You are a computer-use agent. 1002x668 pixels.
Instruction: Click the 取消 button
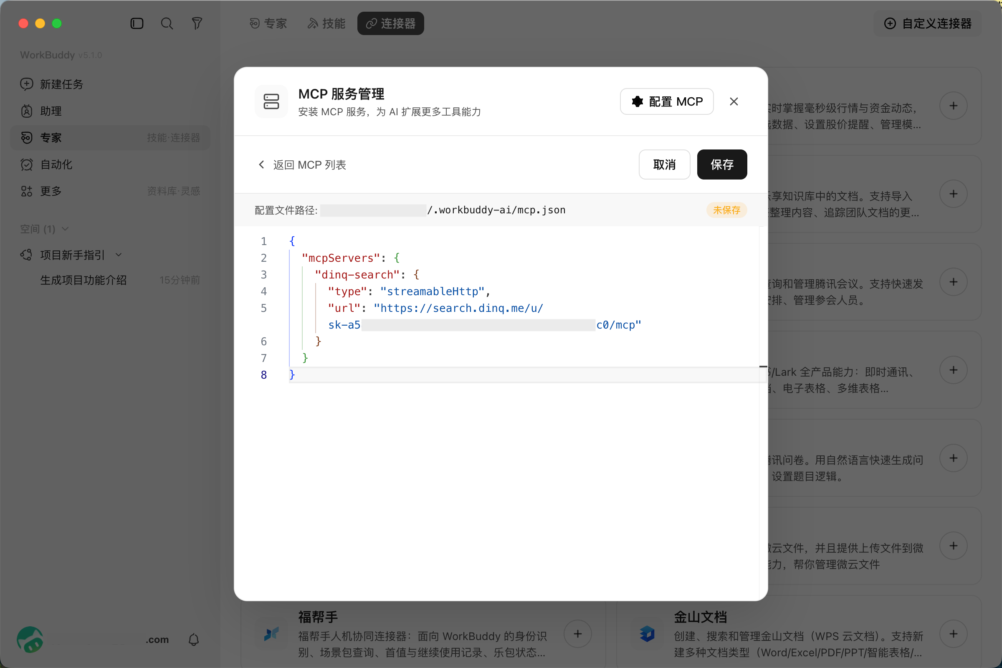coord(664,164)
